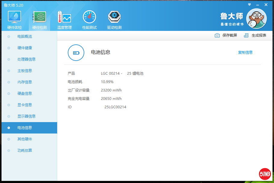Open the 驱动检测 gear icon

[x=114, y=17]
